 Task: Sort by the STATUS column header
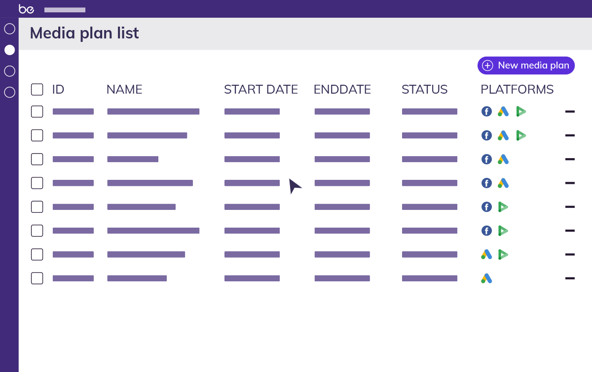[424, 90]
